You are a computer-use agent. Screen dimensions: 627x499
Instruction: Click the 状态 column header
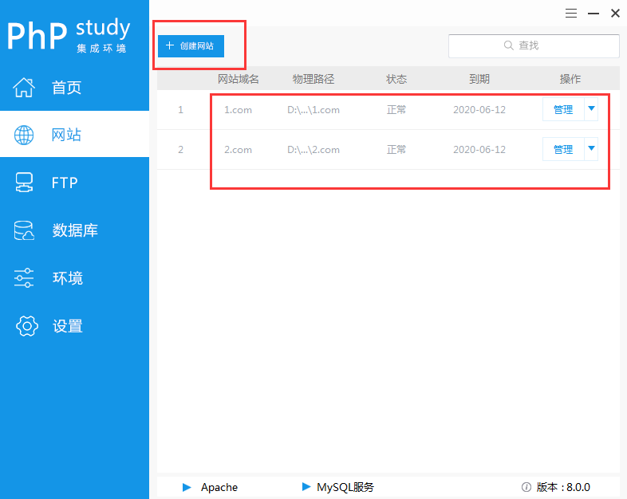[396, 79]
